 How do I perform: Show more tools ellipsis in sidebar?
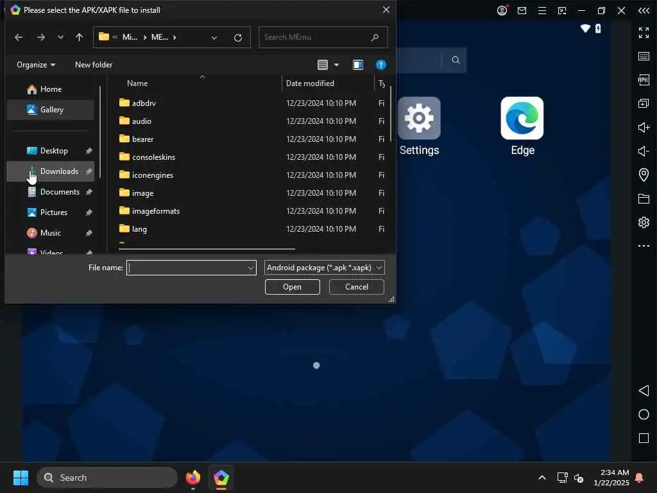coord(644,246)
